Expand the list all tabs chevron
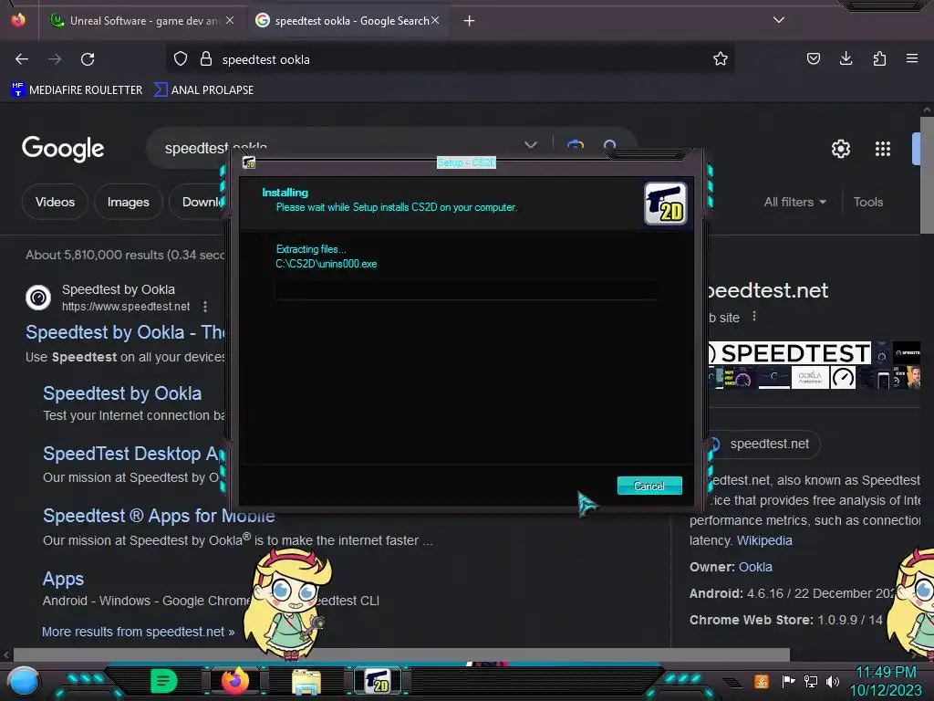934x701 pixels. (x=779, y=20)
